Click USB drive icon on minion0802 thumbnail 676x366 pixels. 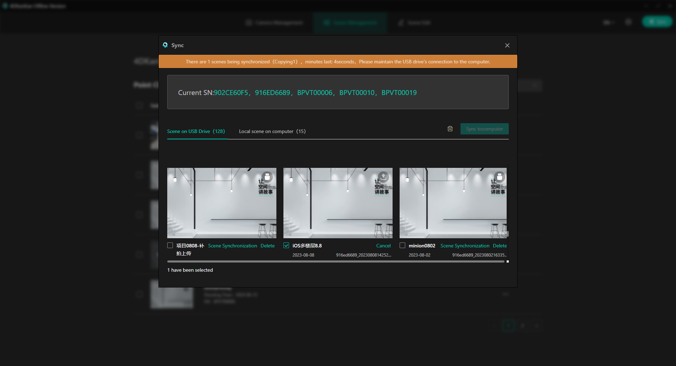(x=499, y=177)
